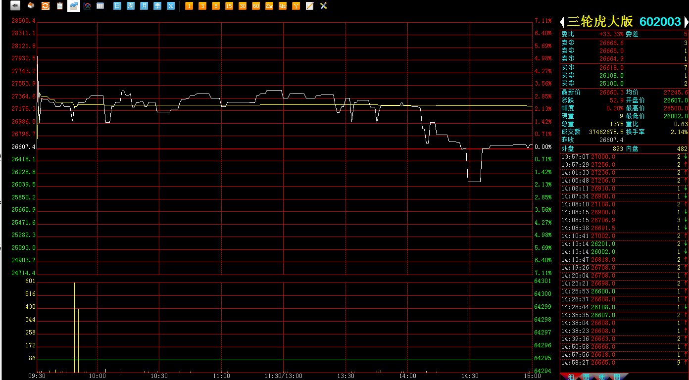Refresh data with the orange refresh icon
689x380 pixels.
pyautogui.click(x=45, y=6)
